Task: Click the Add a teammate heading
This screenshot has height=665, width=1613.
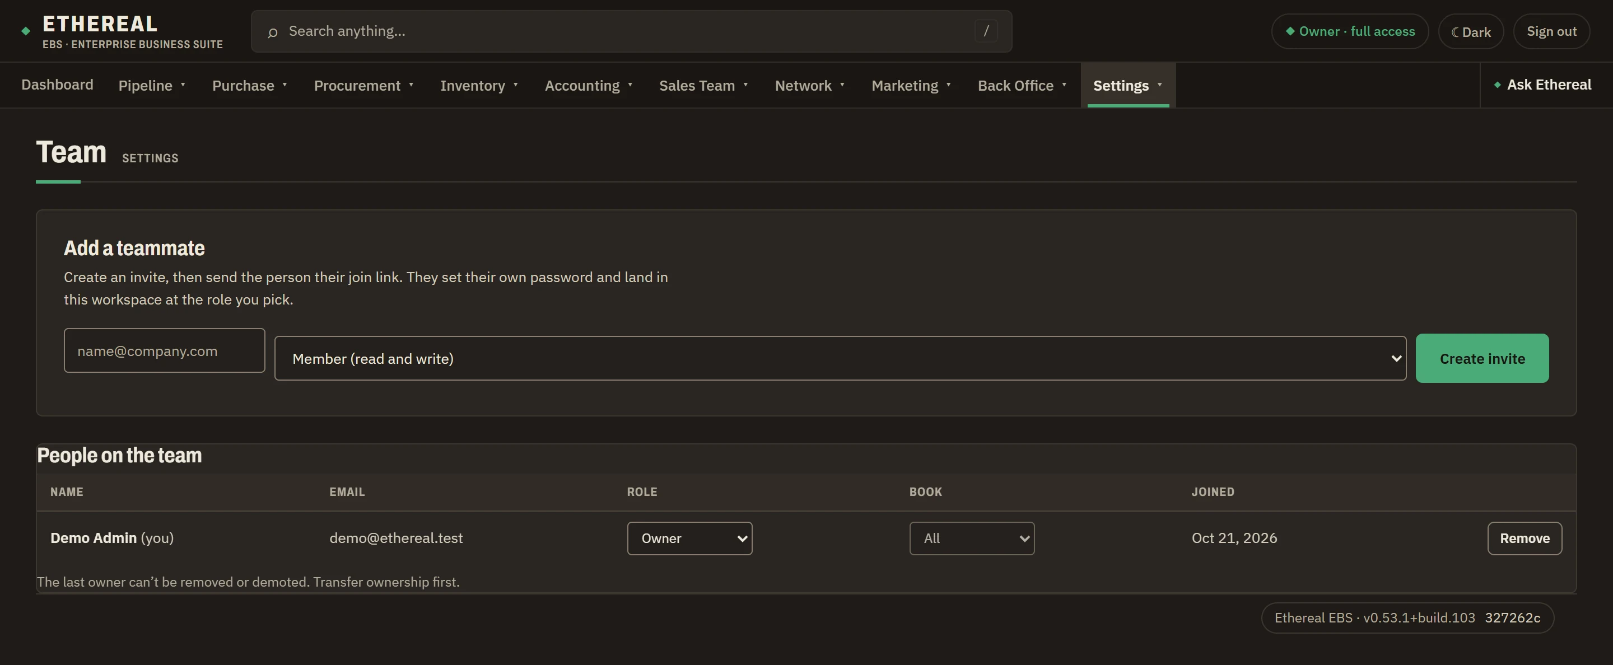Action: tap(134, 249)
